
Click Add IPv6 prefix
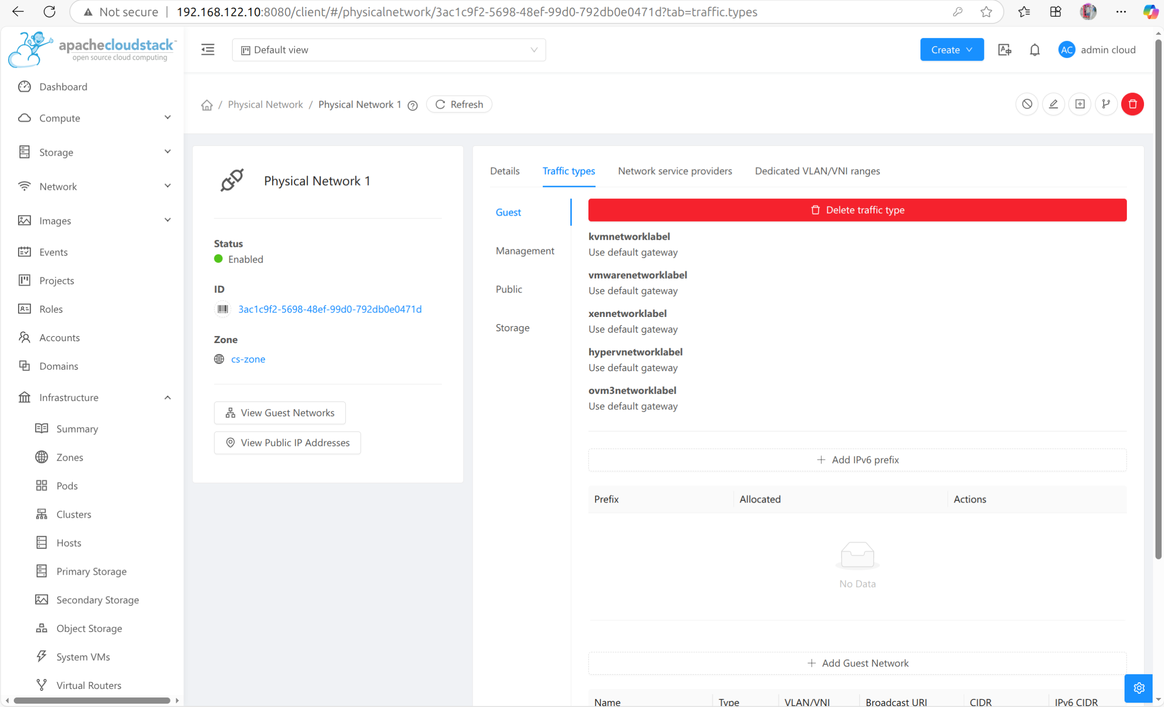[x=857, y=459]
